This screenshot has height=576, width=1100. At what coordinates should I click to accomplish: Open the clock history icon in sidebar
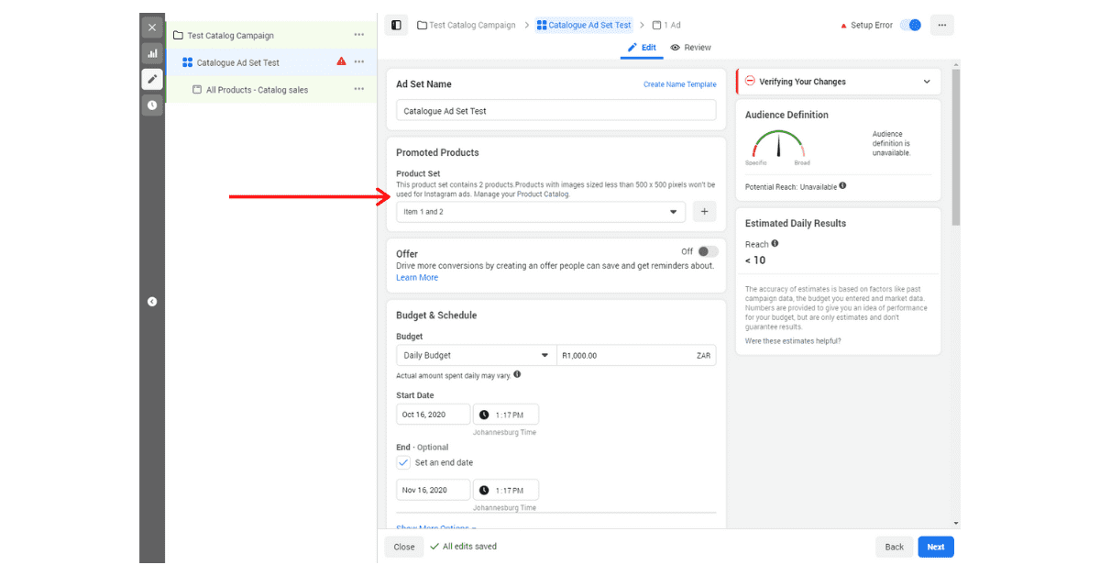point(152,105)
